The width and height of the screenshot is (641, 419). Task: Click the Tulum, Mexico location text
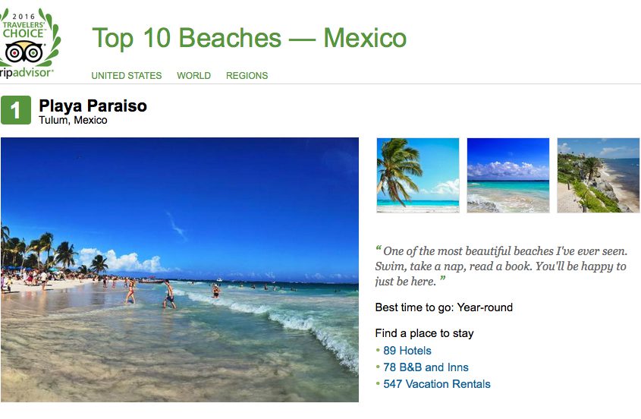pyautogui.click(x=73, y=120)
